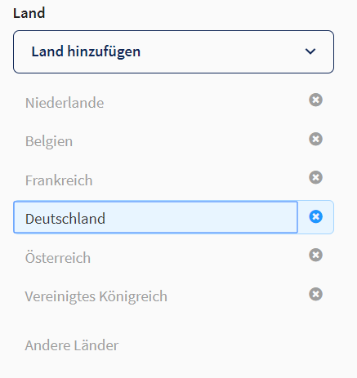Remove Vereinigtes Königreich from the selection
The image size is (357, 378).
point(315,294)
